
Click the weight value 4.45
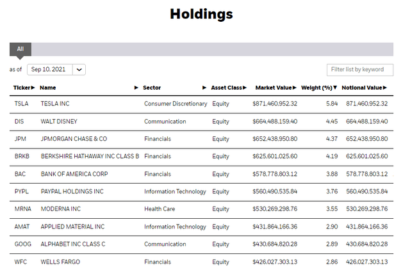tap(332, 122)
